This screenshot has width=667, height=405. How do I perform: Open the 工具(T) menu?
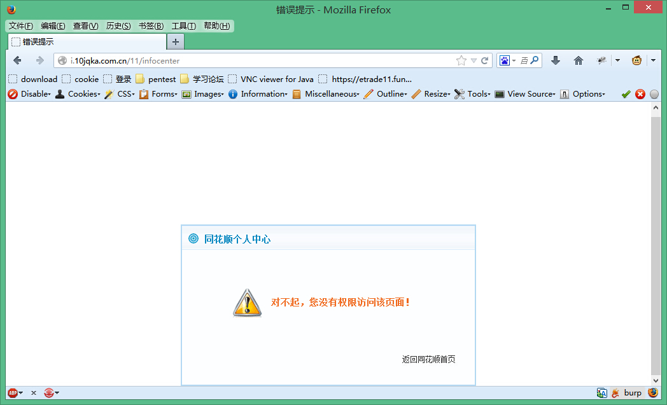coord(184,26)
